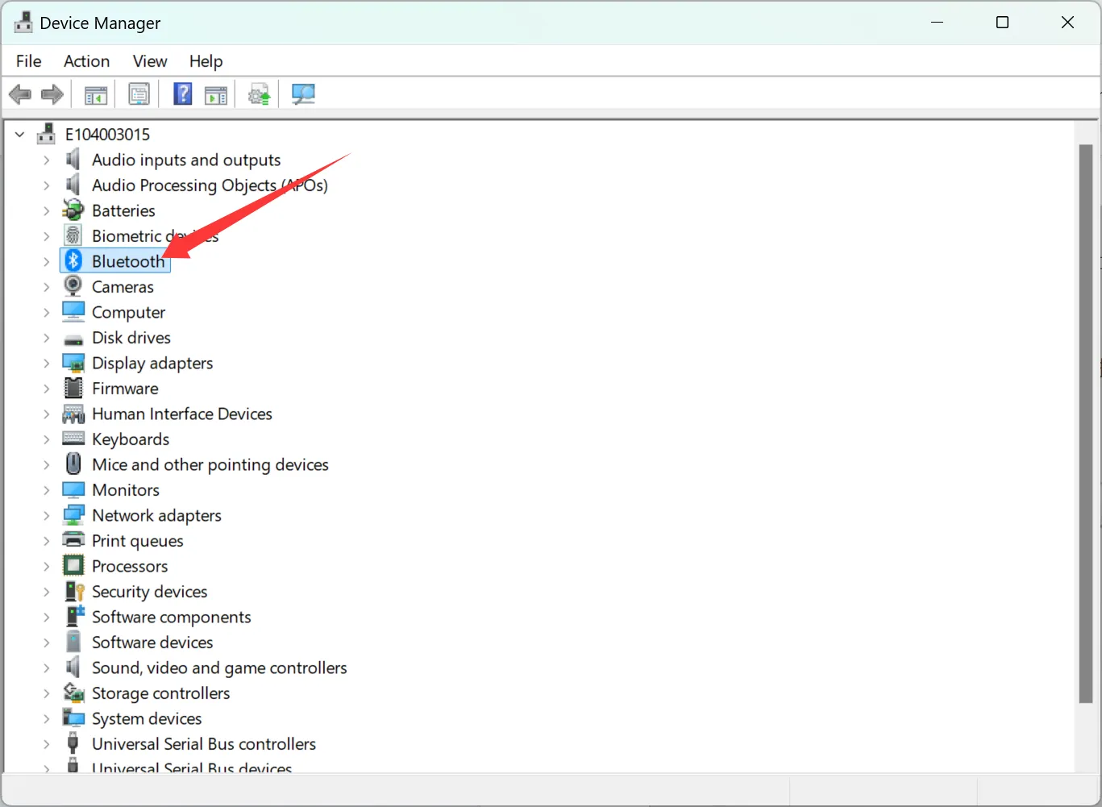Select the Monitors label
The height and width of the screenshot is (807, 1102).
(126, 490)
